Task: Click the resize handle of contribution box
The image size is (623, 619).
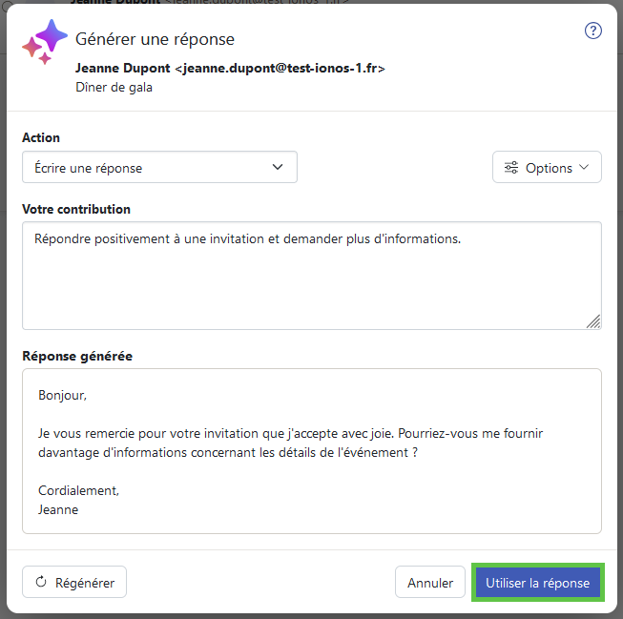Action: coord(593,321)
